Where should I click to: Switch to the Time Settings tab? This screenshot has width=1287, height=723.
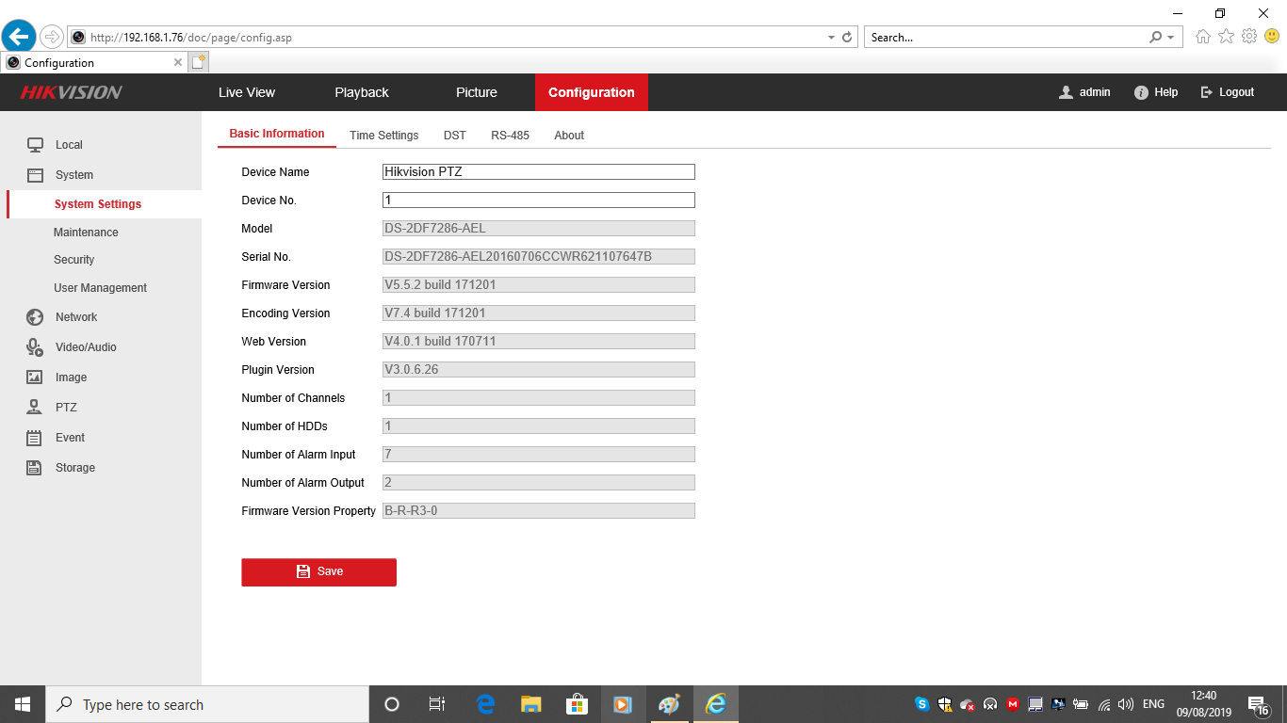tap(383, 136)
